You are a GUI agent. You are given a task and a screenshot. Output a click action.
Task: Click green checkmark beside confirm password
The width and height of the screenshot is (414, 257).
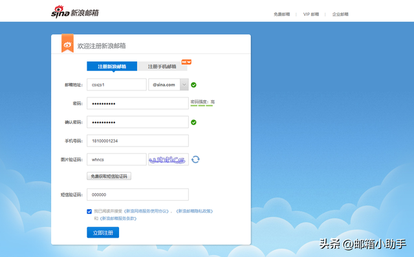[x=193, y=122]
